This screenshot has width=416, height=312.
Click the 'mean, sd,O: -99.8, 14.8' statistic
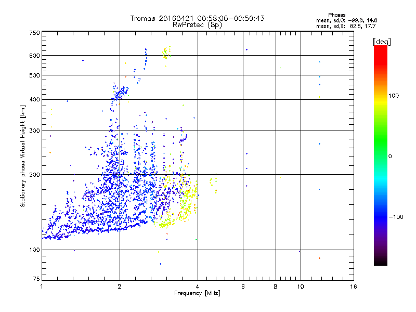tap(346, 20)
